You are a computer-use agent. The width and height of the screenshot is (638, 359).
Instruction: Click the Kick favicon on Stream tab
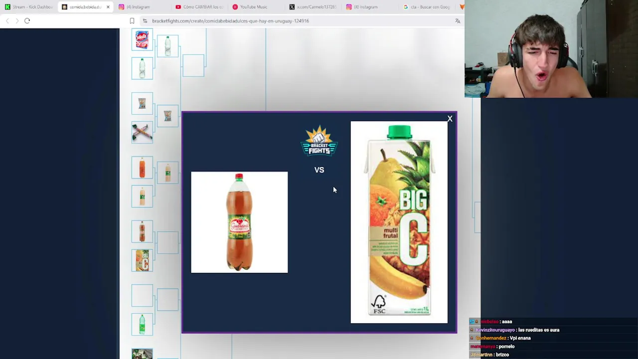tap(7, 7)
